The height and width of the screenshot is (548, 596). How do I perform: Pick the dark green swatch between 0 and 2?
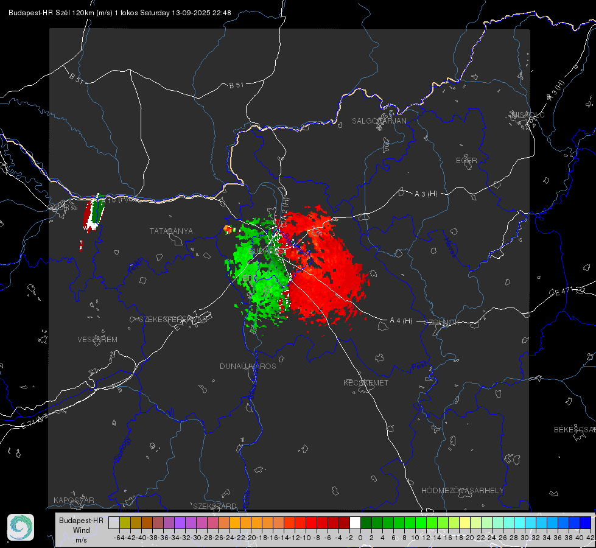click(366, 522)
